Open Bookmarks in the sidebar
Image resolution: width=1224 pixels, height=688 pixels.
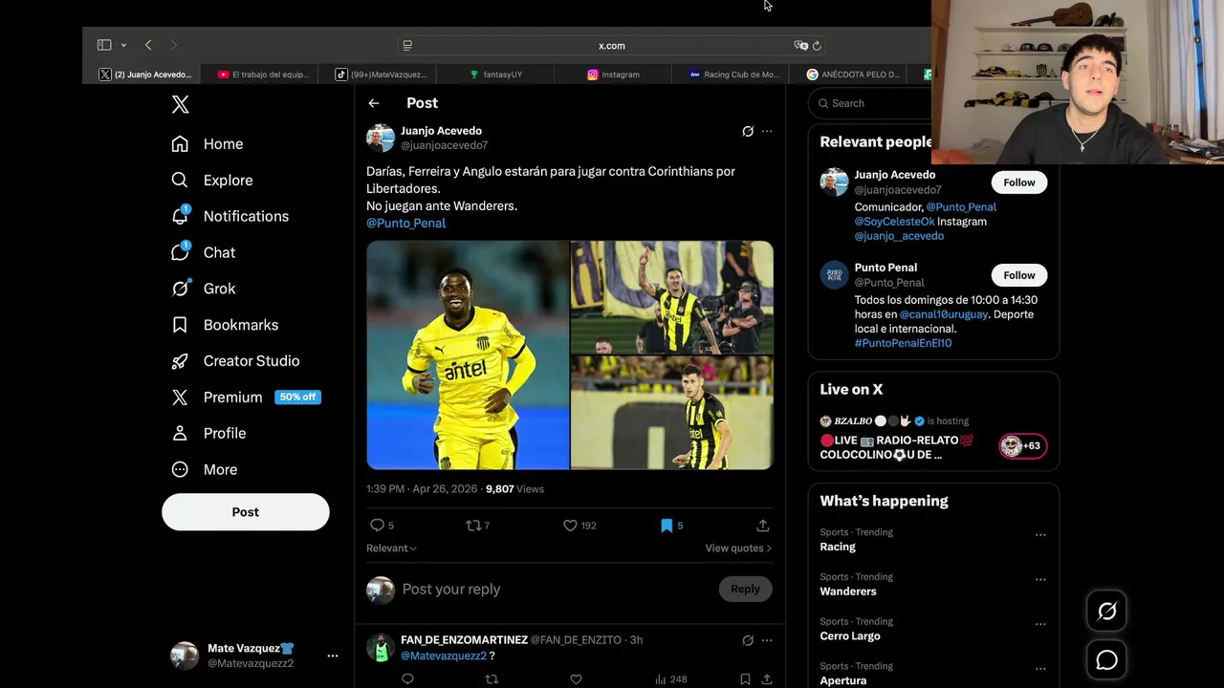[x=225, y=325]
